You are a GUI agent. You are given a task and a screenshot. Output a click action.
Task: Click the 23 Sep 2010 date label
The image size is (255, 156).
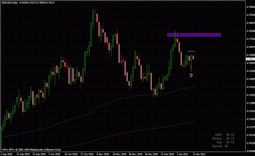click(39, 154)
